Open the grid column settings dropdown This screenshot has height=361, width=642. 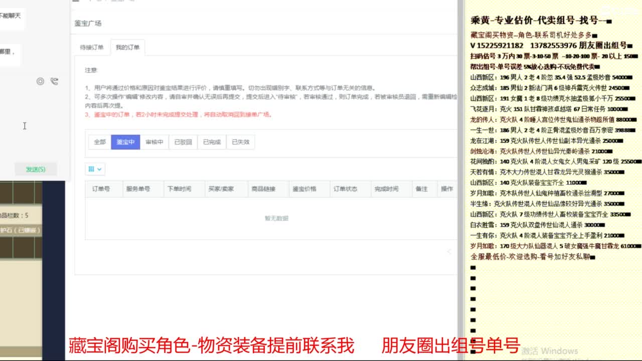coord(95,169)
